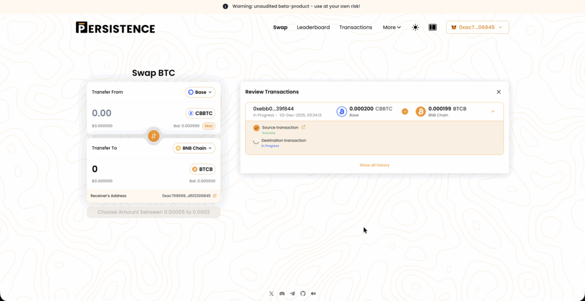Edit the receiver's address pencil icon

click(x=215, y=196)
